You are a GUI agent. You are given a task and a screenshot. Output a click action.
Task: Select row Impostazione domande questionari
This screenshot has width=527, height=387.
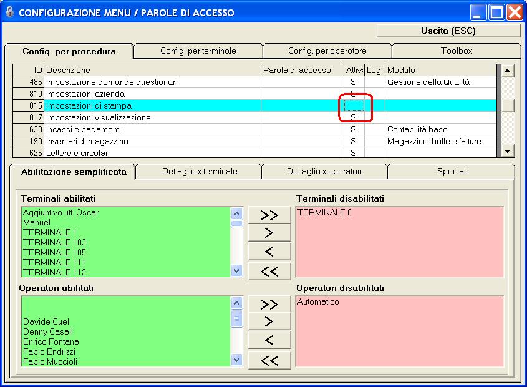254,82
